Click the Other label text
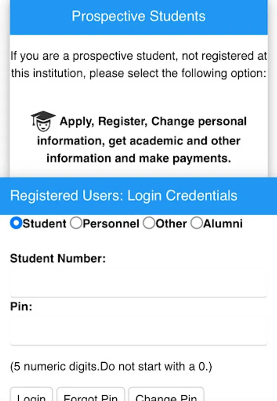Image resolution: width=277 pixels, height=401 pixels. (171, 224)
